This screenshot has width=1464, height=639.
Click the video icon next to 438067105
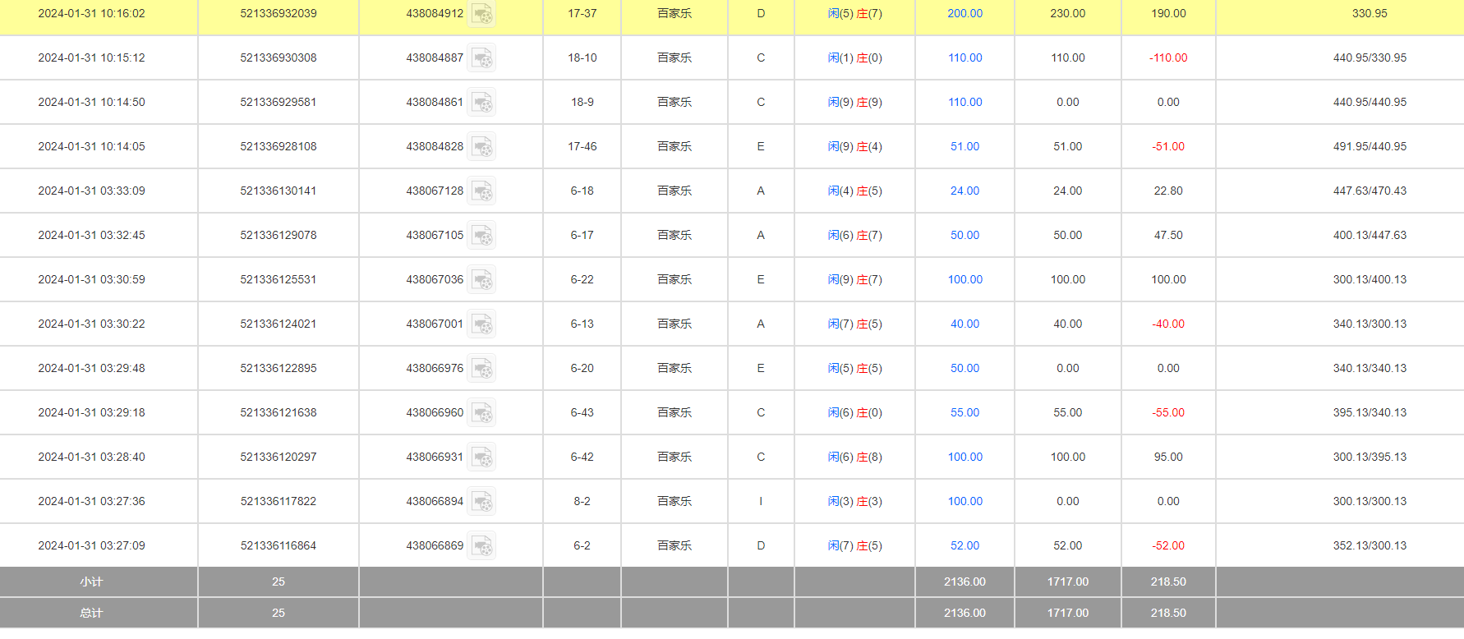click(481, 236)
